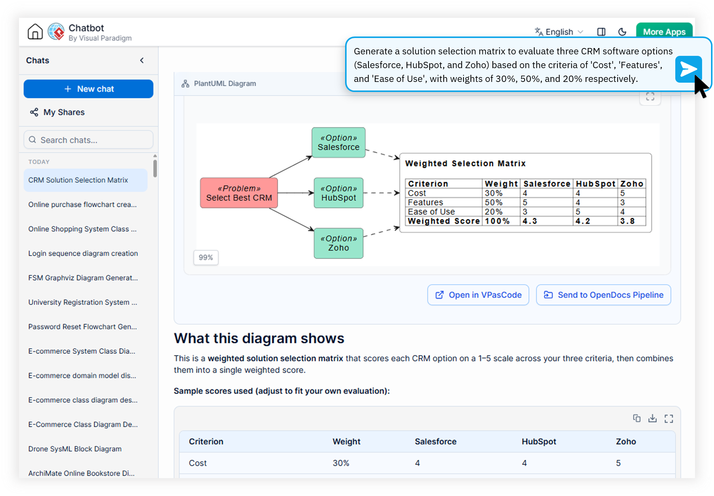The height and width of the screenshot is (496, 714).
Task: Click Salesforce weighted score 4.3 in diagram
Action: pyautogui.click(x=530, y=221)
